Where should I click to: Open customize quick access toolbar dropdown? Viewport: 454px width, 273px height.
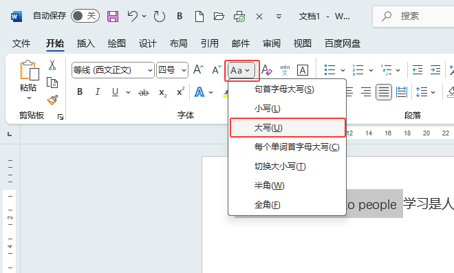(279, 17)
